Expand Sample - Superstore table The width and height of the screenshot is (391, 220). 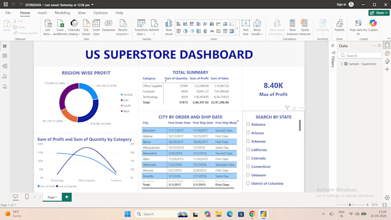pyautogui.click(x=342, y=64)
